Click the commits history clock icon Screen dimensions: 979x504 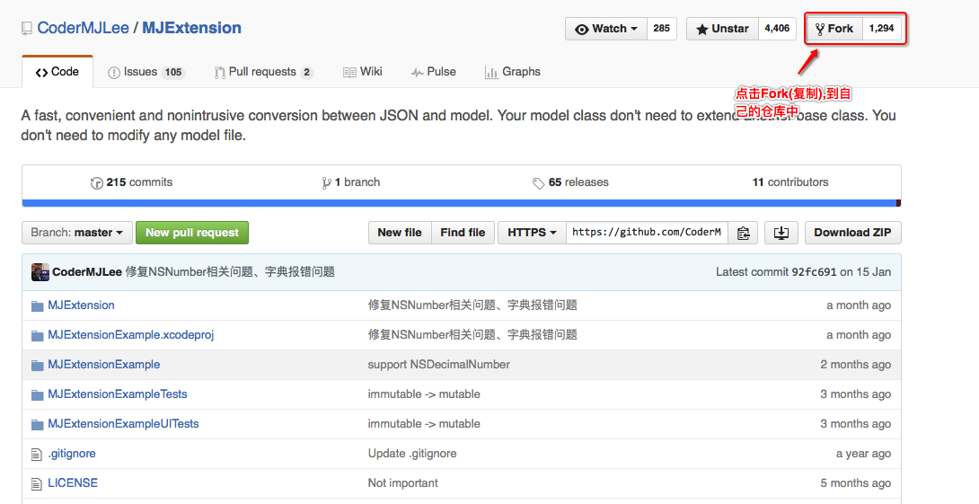[x=97, y=183]
